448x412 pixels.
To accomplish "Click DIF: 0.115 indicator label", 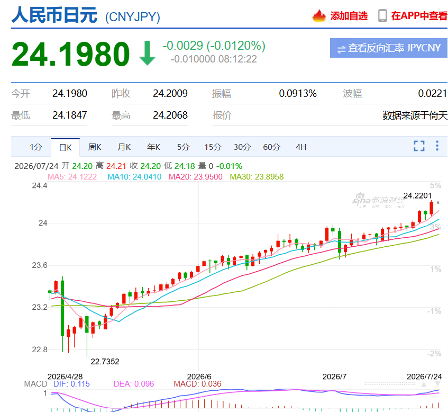I will (71, 384).
